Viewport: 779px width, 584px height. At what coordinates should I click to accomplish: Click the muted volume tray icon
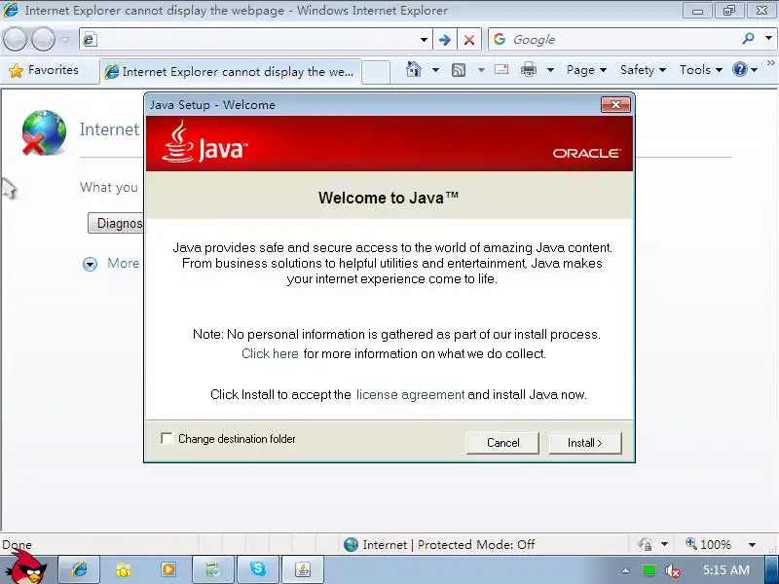pyautogui.click(x=673, y=570)
